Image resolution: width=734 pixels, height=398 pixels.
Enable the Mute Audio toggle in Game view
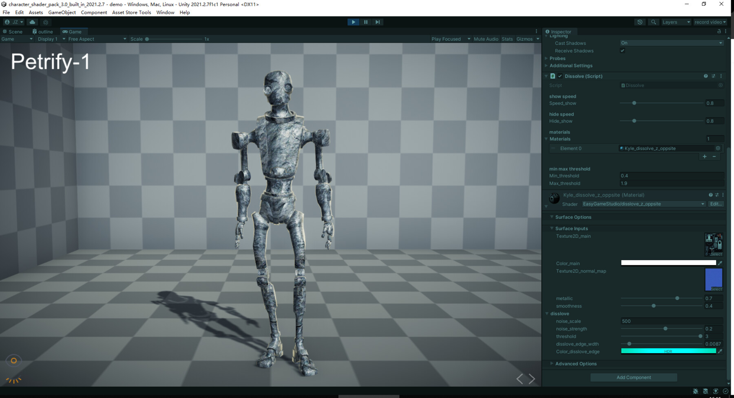[486, 39]
